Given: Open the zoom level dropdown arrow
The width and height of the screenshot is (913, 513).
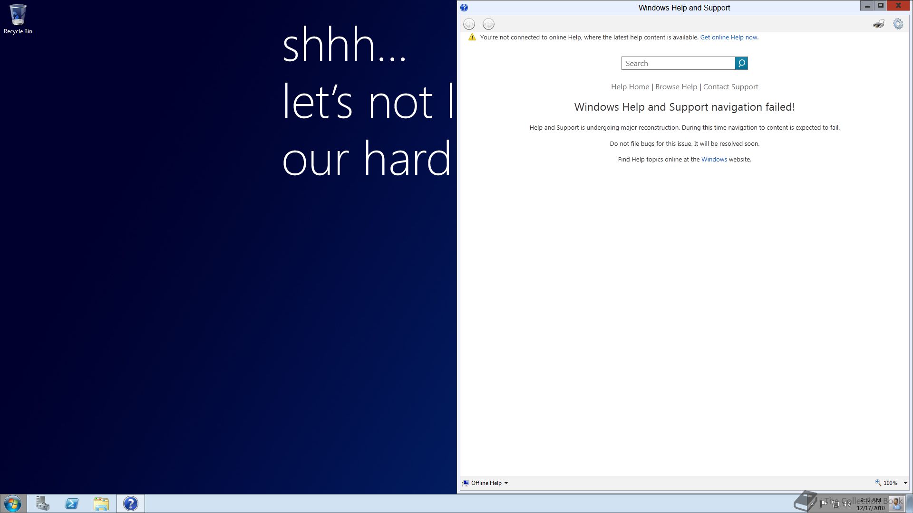Looking at the screenshot, I should coord(905,483).
